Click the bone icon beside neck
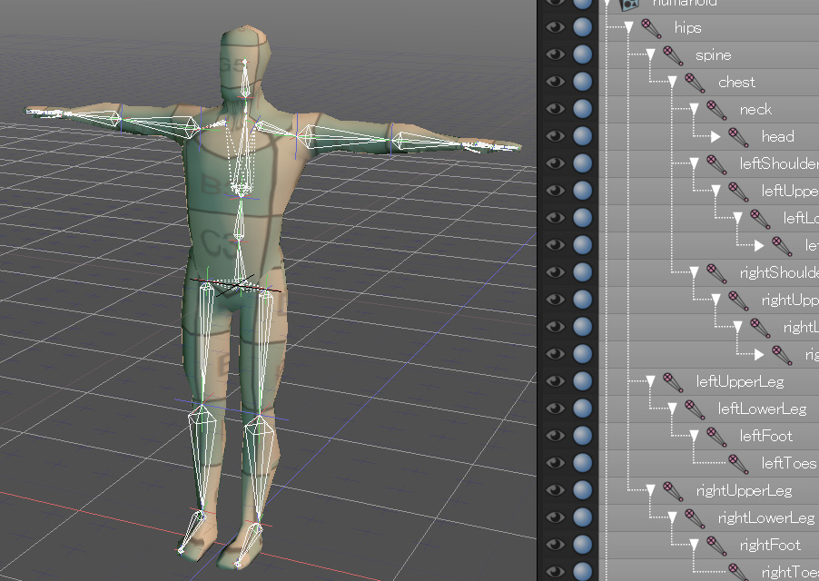This screenshot has width=819, height=581. (x=716, y=110)
